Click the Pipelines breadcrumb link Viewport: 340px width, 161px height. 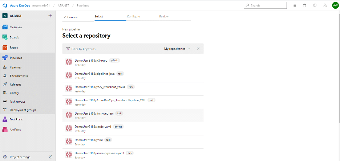click(x=83, y=5)
